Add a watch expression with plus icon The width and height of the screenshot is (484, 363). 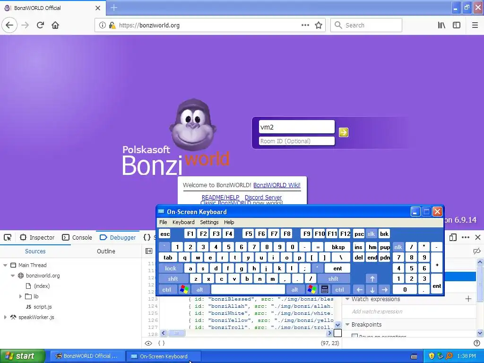click(468, 299)
